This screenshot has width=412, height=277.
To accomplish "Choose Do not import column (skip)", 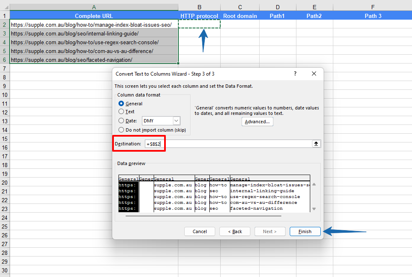I will tap(121, 130).
